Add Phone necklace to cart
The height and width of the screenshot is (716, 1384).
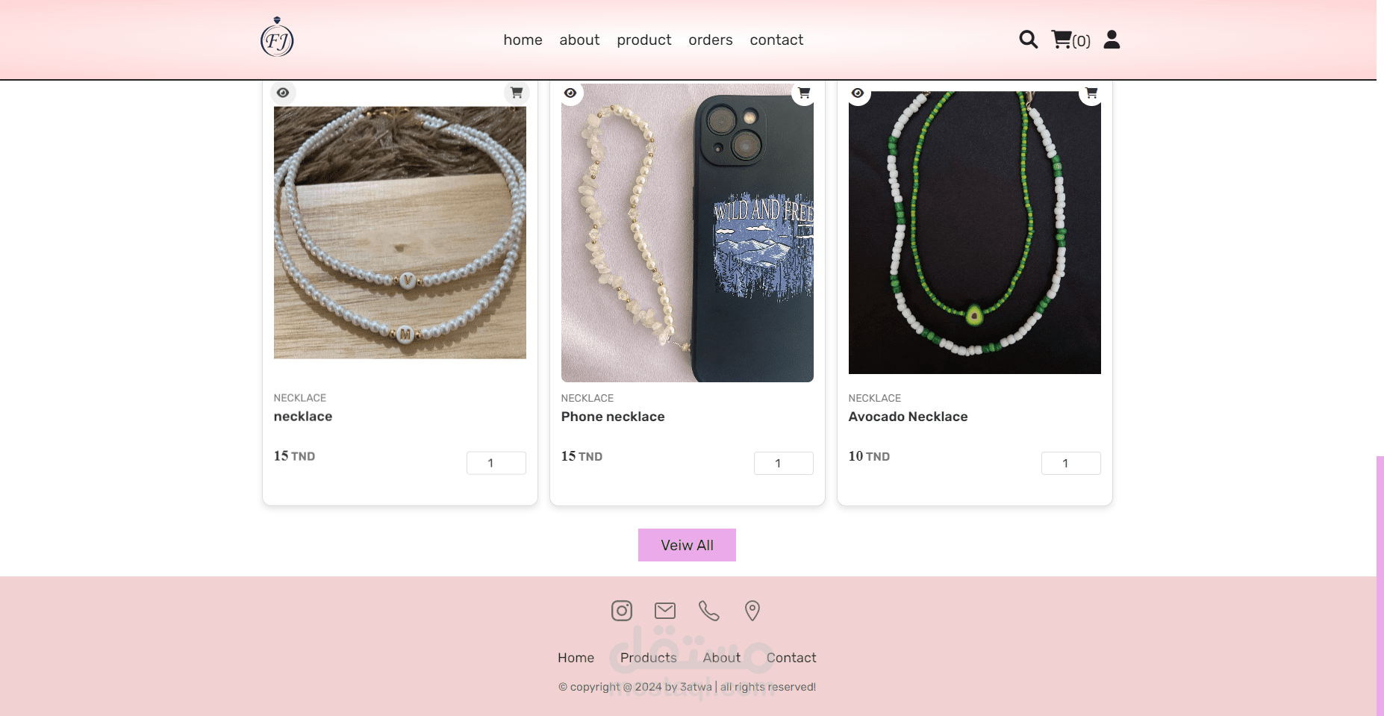coord(804,93)
